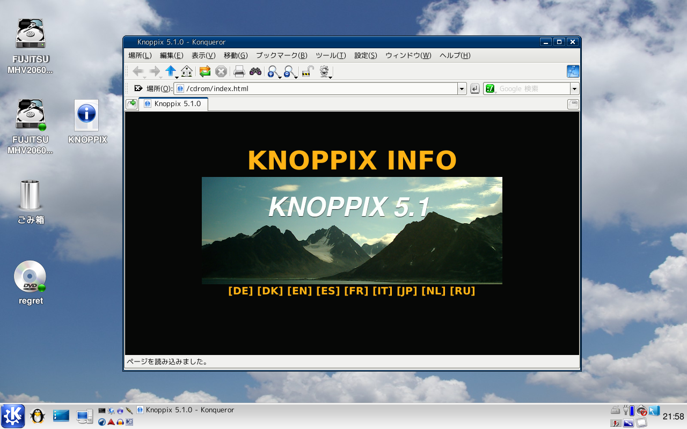The height and width of the screenshot is (429, 687).
Task: Open the ヘルプ(H) menu
Action: point(455,55)
